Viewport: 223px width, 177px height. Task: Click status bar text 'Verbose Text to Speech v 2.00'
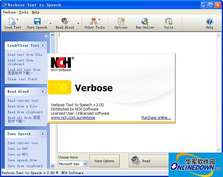(28, 173)
